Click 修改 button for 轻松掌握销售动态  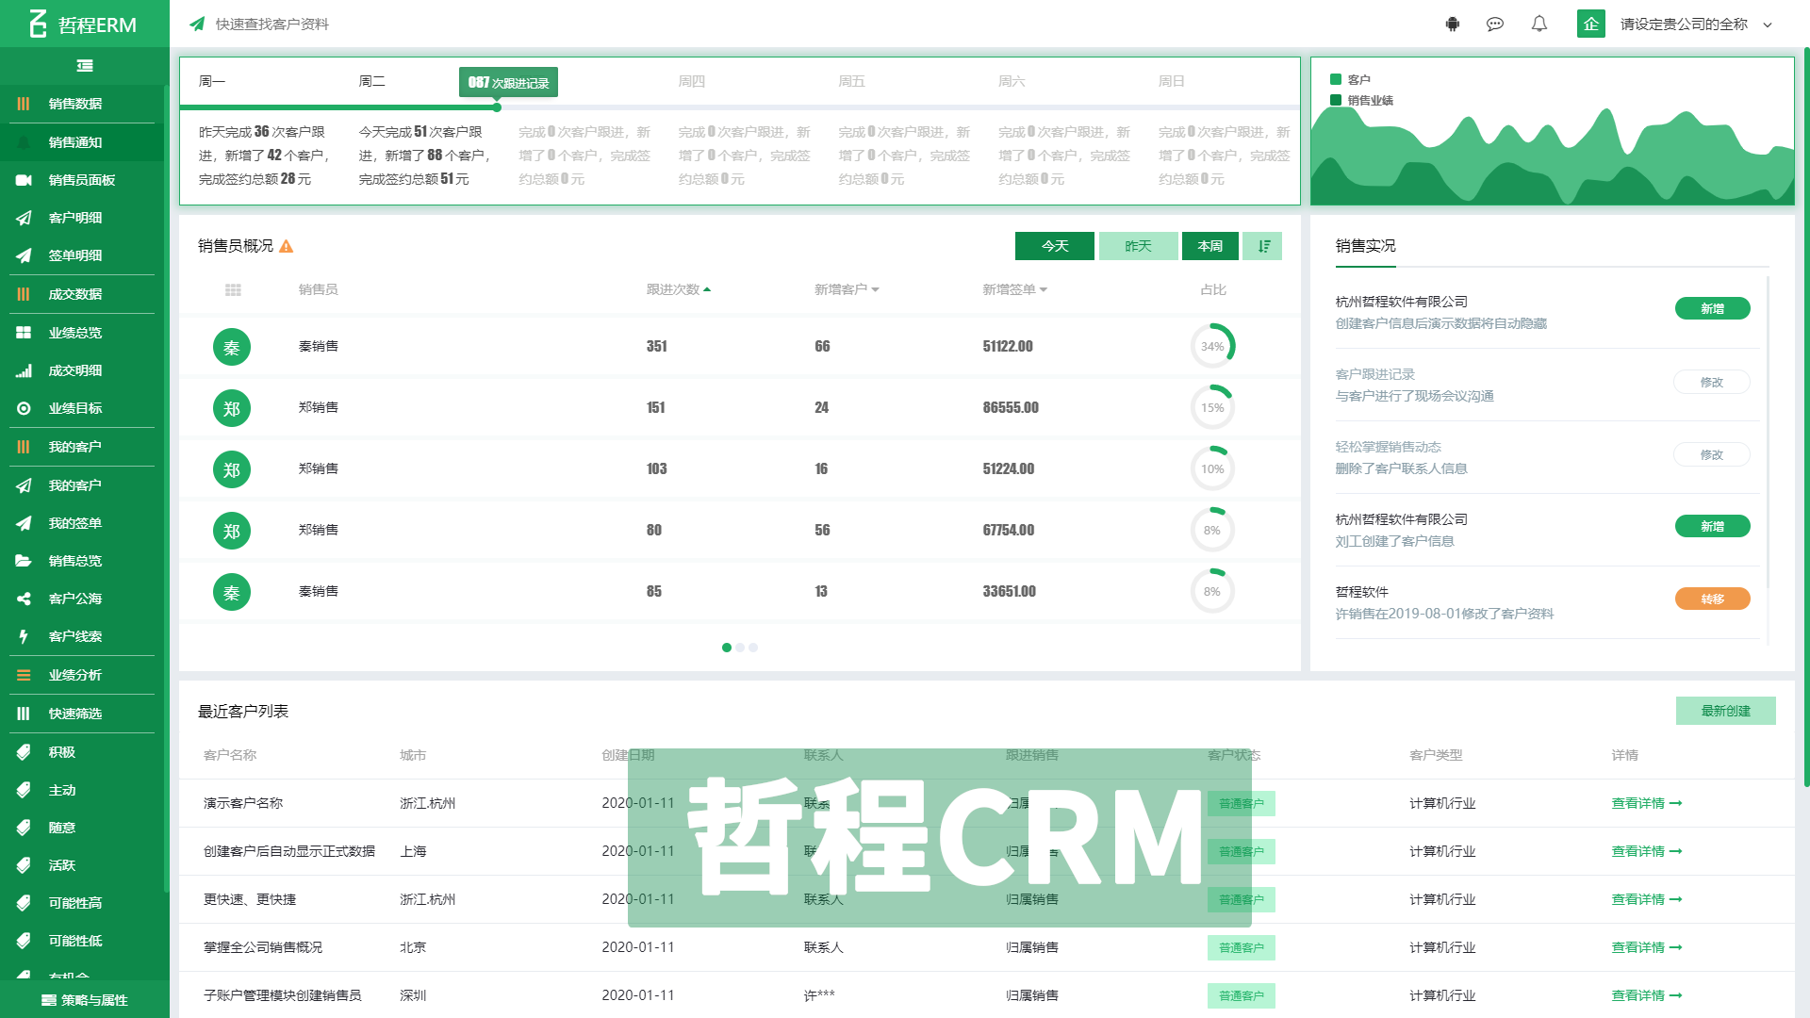click(x=1712, y=454)
